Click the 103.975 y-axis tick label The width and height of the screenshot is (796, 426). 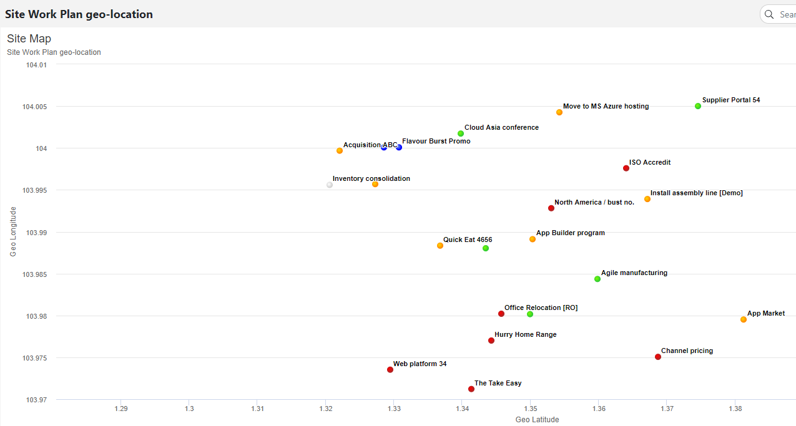[x=35, y=358]
